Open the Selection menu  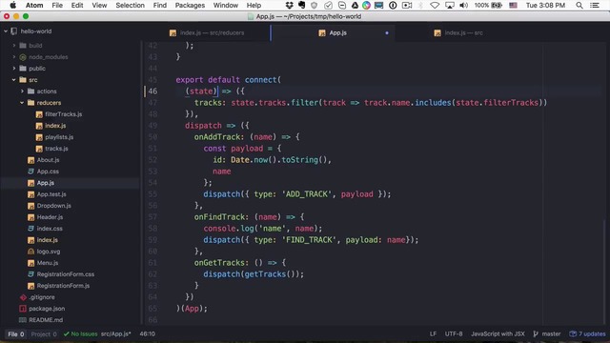point(130,5)
